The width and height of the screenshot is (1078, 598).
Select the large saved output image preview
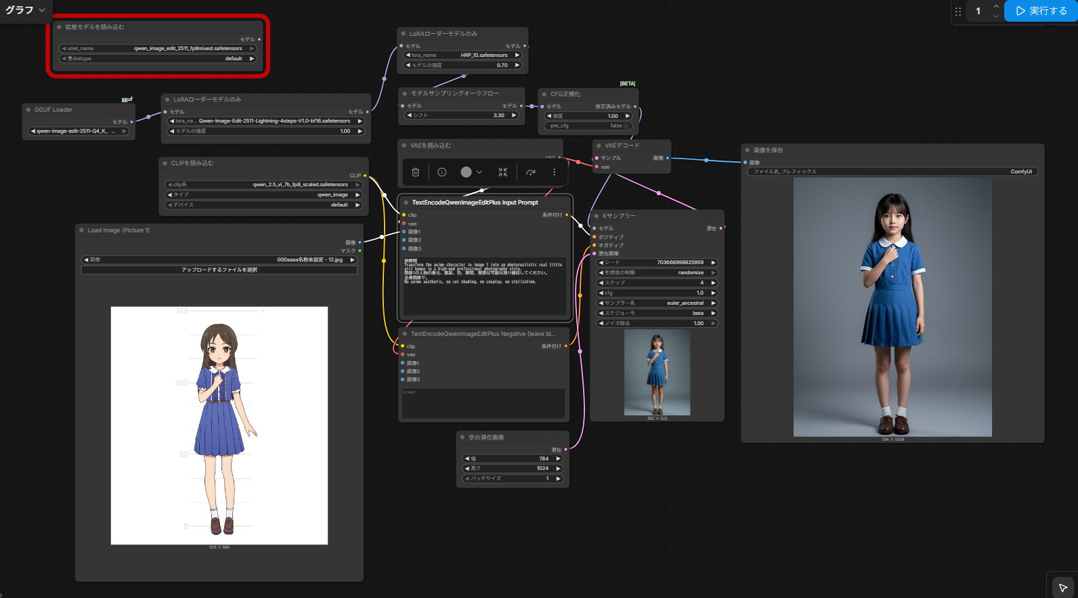click(x=892, y=307)
